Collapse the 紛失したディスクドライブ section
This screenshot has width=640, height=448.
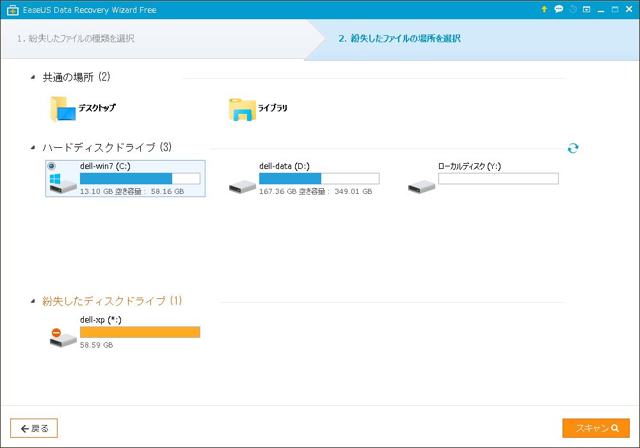(x=33, y=301)
